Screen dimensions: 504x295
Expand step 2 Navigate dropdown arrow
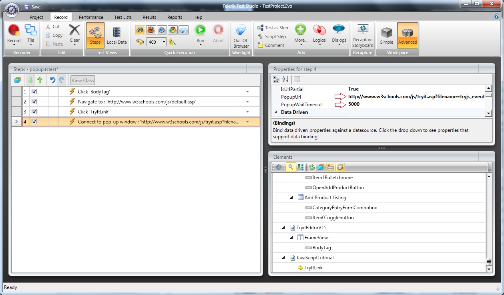(x=247, y=102)
